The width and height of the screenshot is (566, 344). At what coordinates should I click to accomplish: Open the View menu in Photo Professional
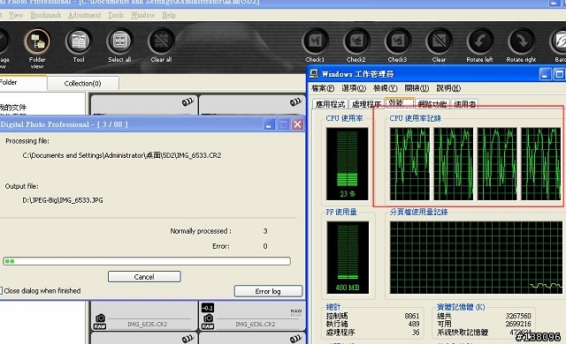pyautogui.click(x=16, y=15)
